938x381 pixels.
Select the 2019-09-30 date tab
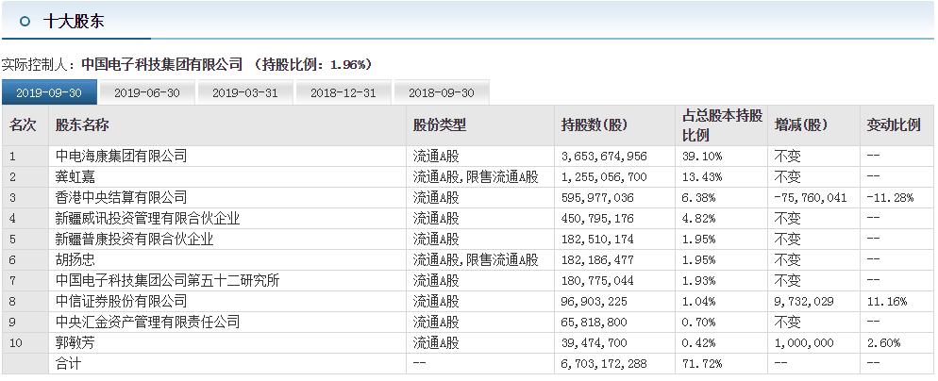coord(49,92)
